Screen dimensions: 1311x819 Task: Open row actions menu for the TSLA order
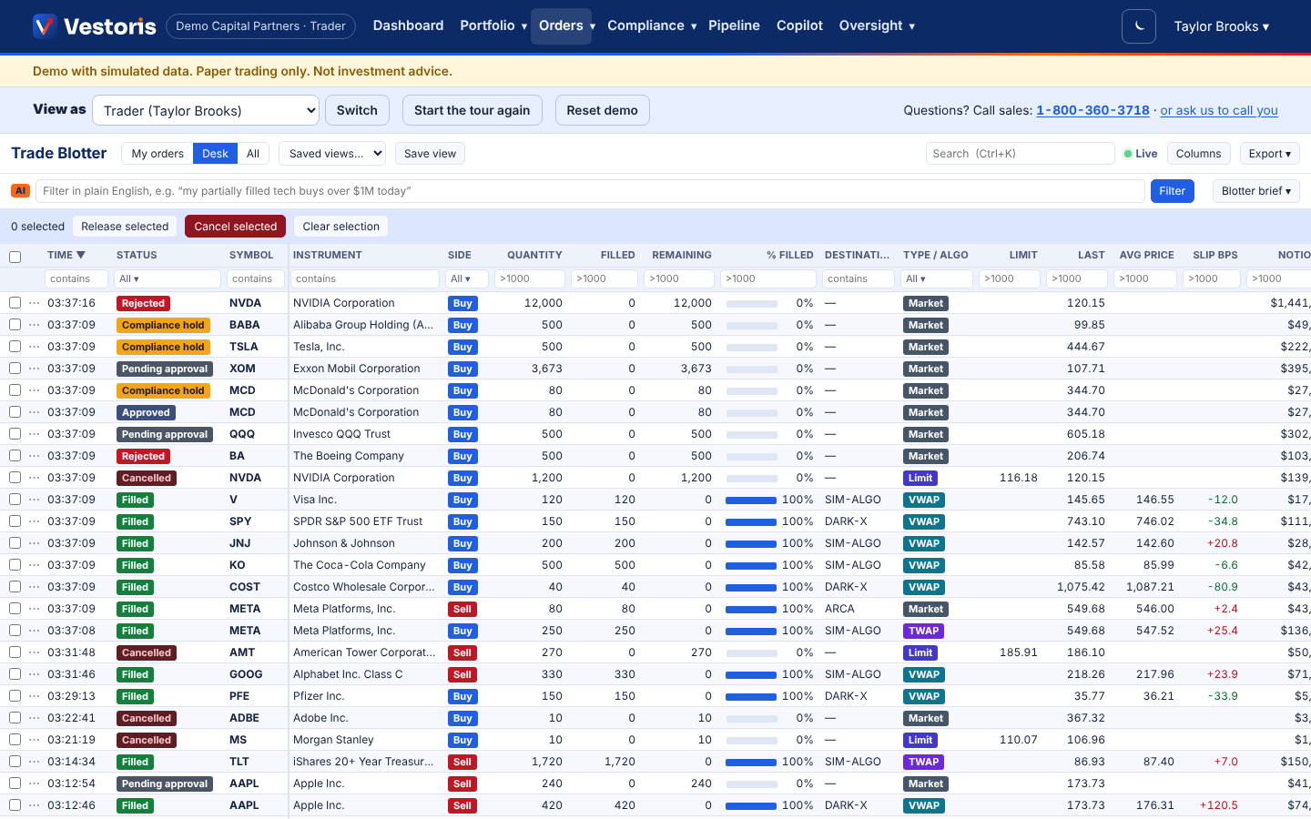click(35, 347)
